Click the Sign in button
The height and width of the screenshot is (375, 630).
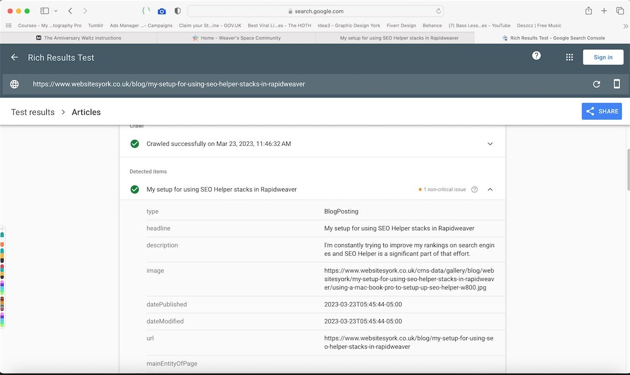coord(603,57)
